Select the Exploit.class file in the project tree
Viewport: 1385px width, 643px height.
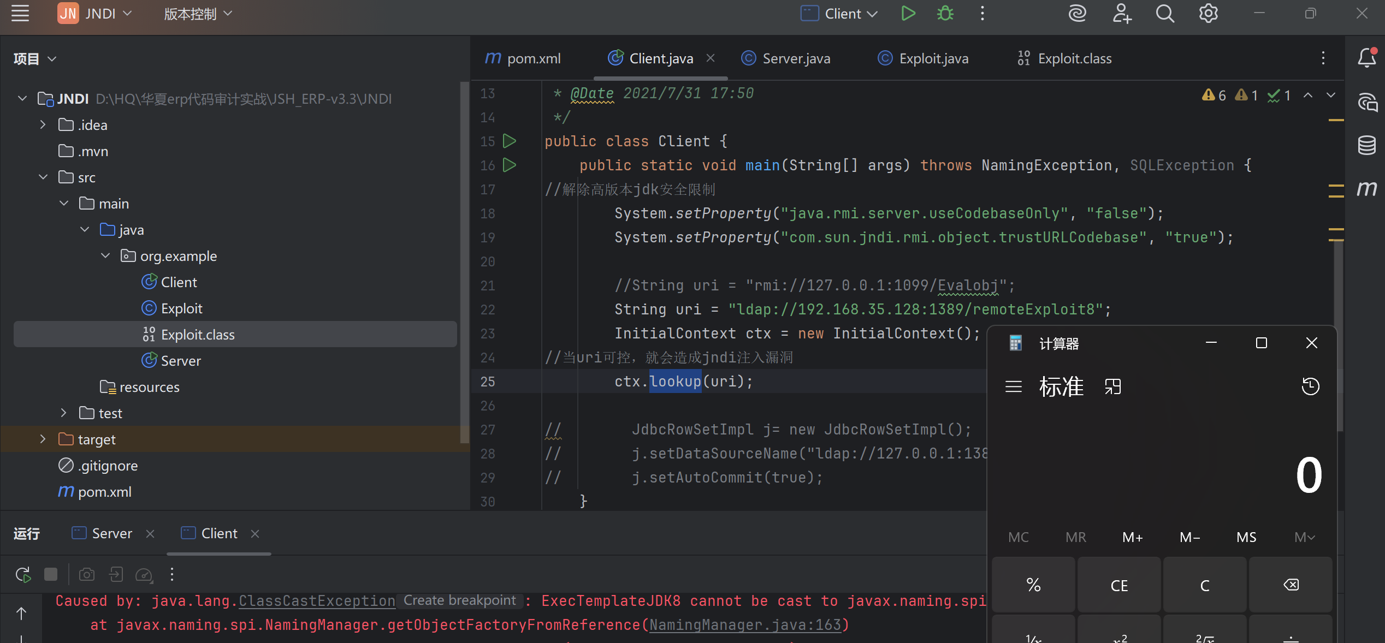tap(197, 334)
